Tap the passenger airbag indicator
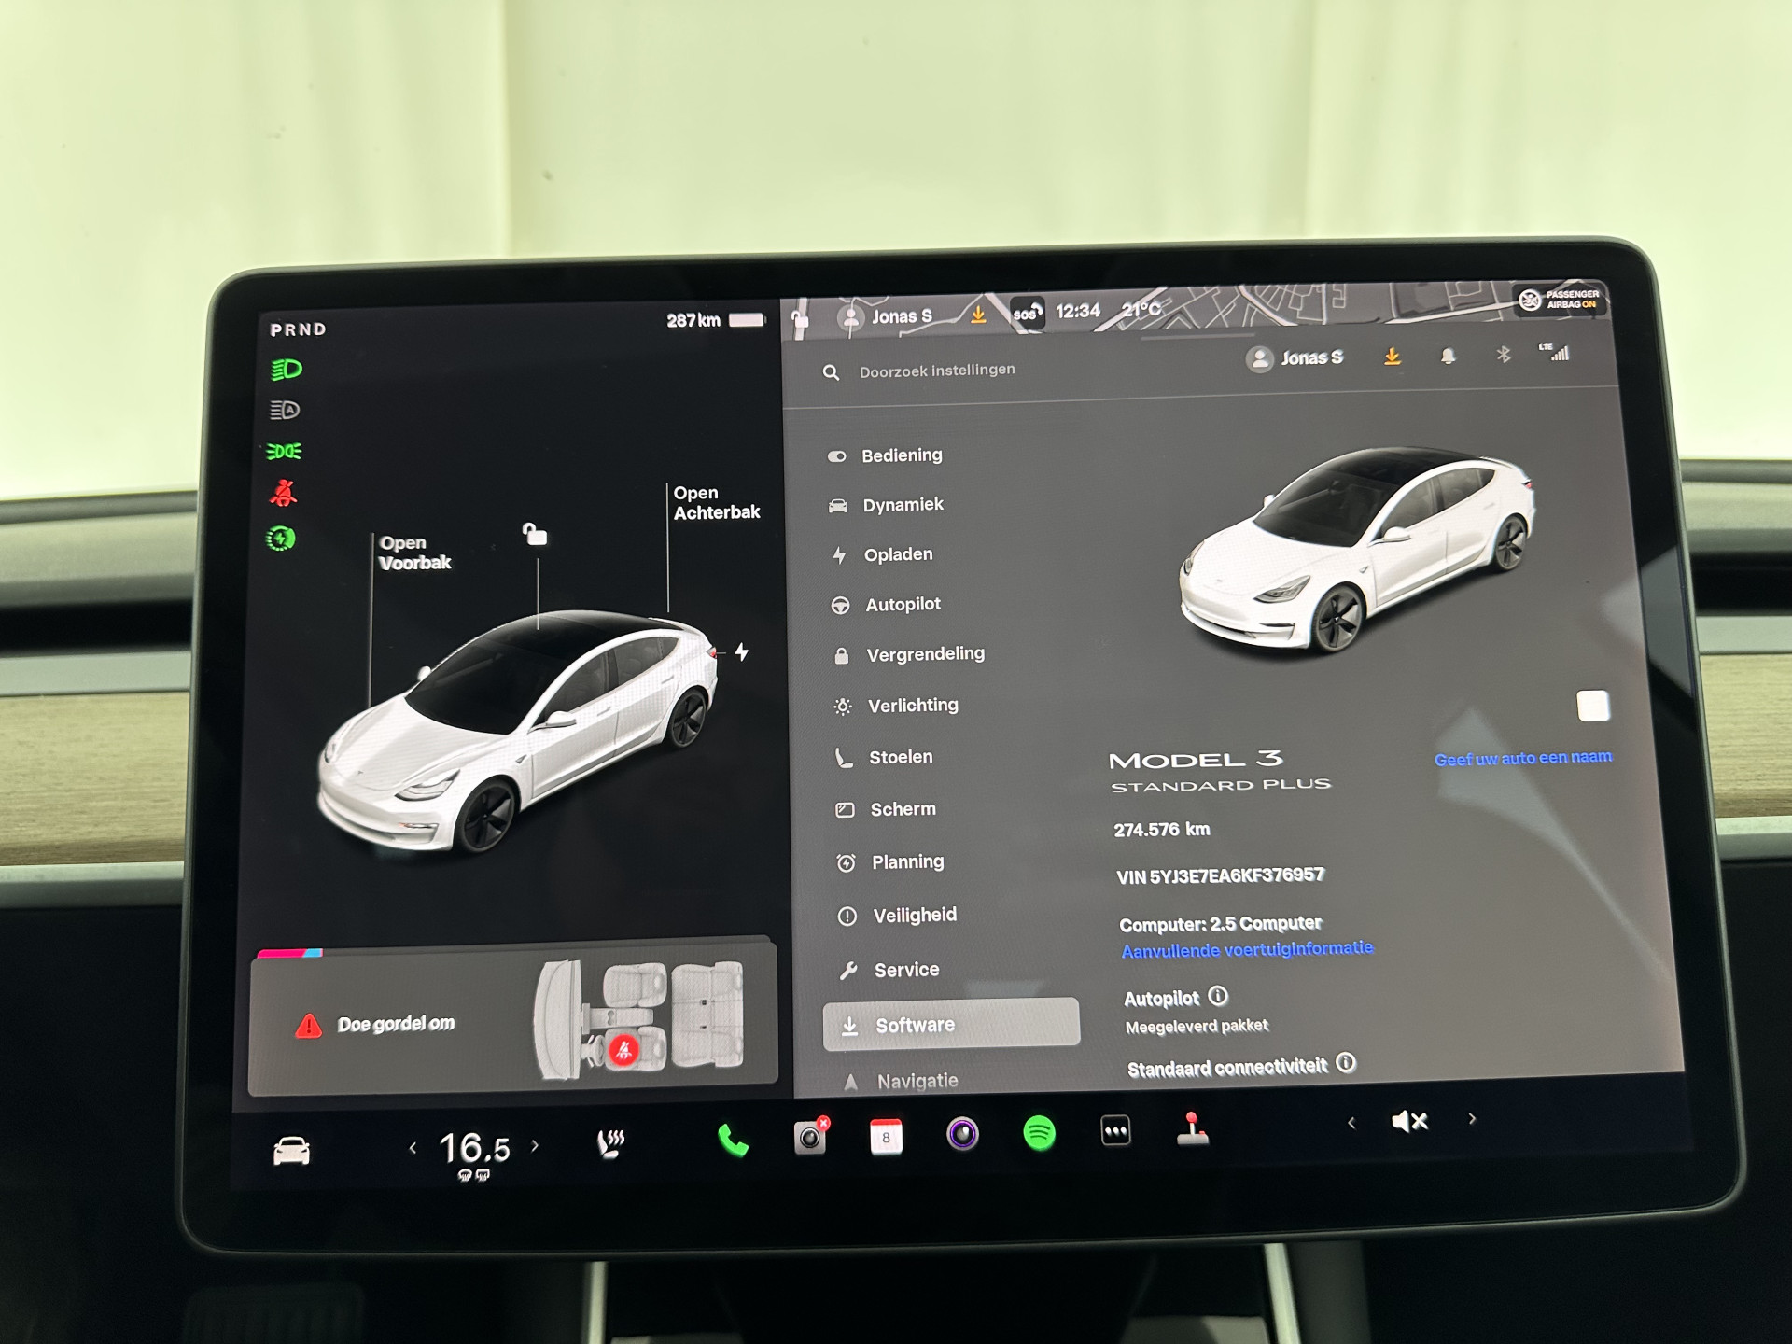This screenshot has height=1344, width=1792. click(x=1560, y=299)
